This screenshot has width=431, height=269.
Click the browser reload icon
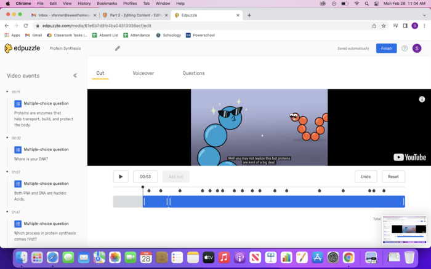tap(26, 26)
